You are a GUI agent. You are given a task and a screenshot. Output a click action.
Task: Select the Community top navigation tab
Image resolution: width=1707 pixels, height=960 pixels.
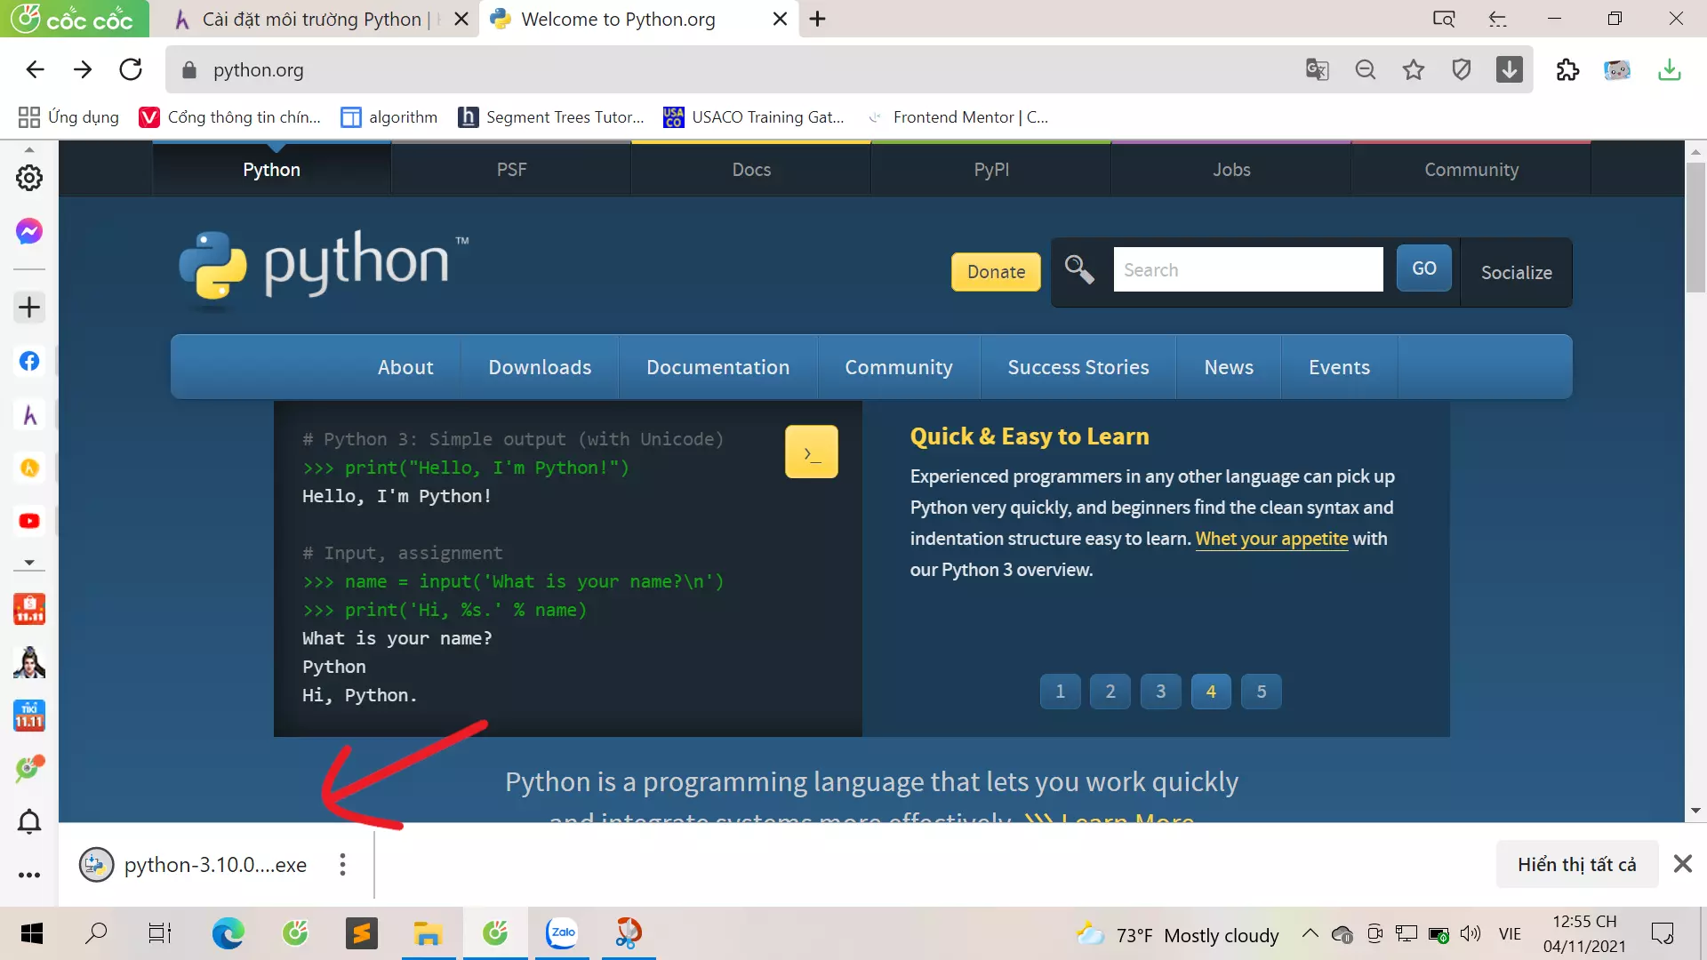1471,170
